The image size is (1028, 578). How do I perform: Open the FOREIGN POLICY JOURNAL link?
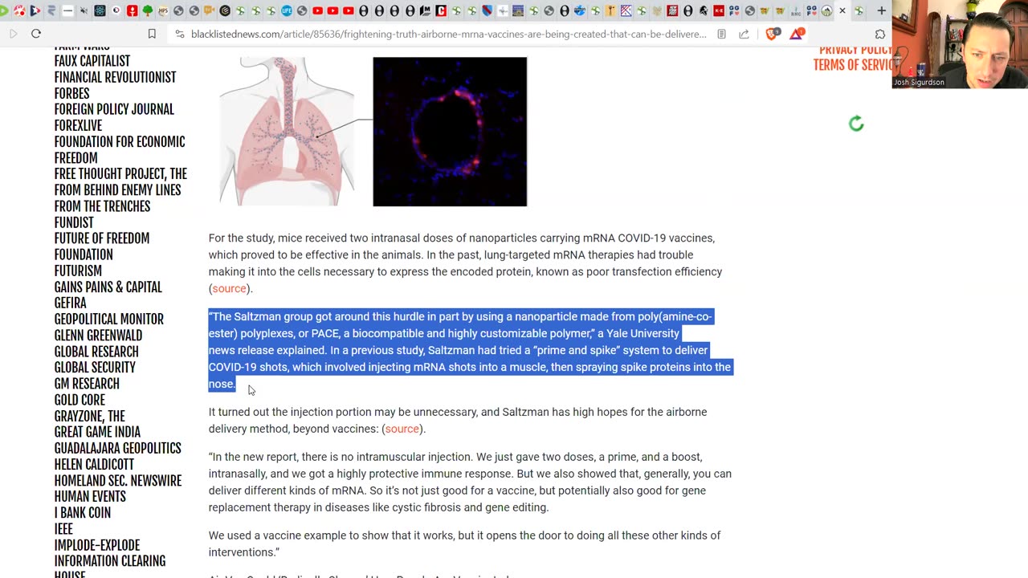114,109
